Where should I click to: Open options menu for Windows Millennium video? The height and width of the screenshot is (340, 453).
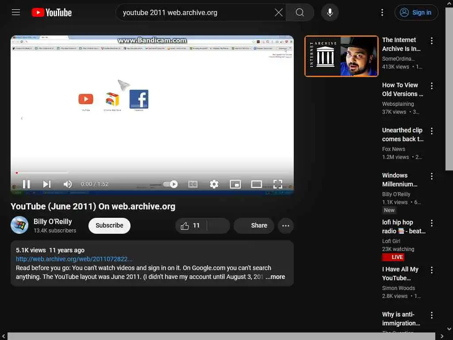[432, 176]
